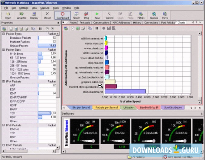Click the a695.d.akamai.net chart bar
The image size is (205, 160).
pyautogui.click(x=125, y=91)
